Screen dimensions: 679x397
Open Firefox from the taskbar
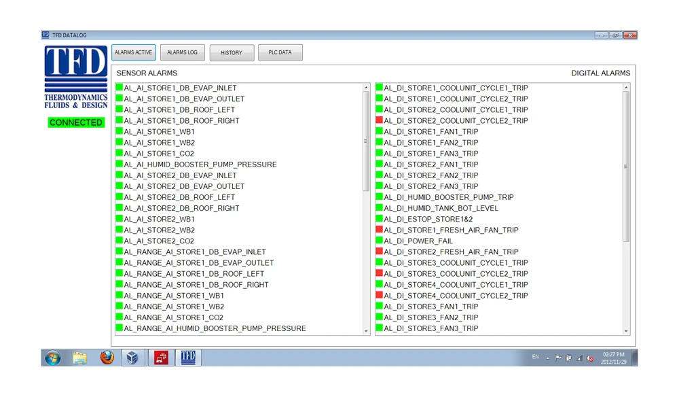click(x=107, y=358)
